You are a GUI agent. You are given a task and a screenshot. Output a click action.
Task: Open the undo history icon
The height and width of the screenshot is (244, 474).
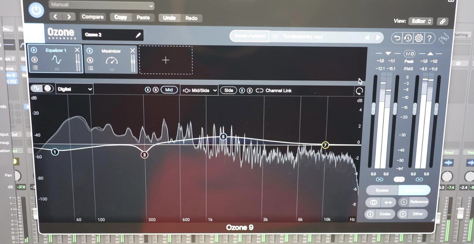pos(408,38)
